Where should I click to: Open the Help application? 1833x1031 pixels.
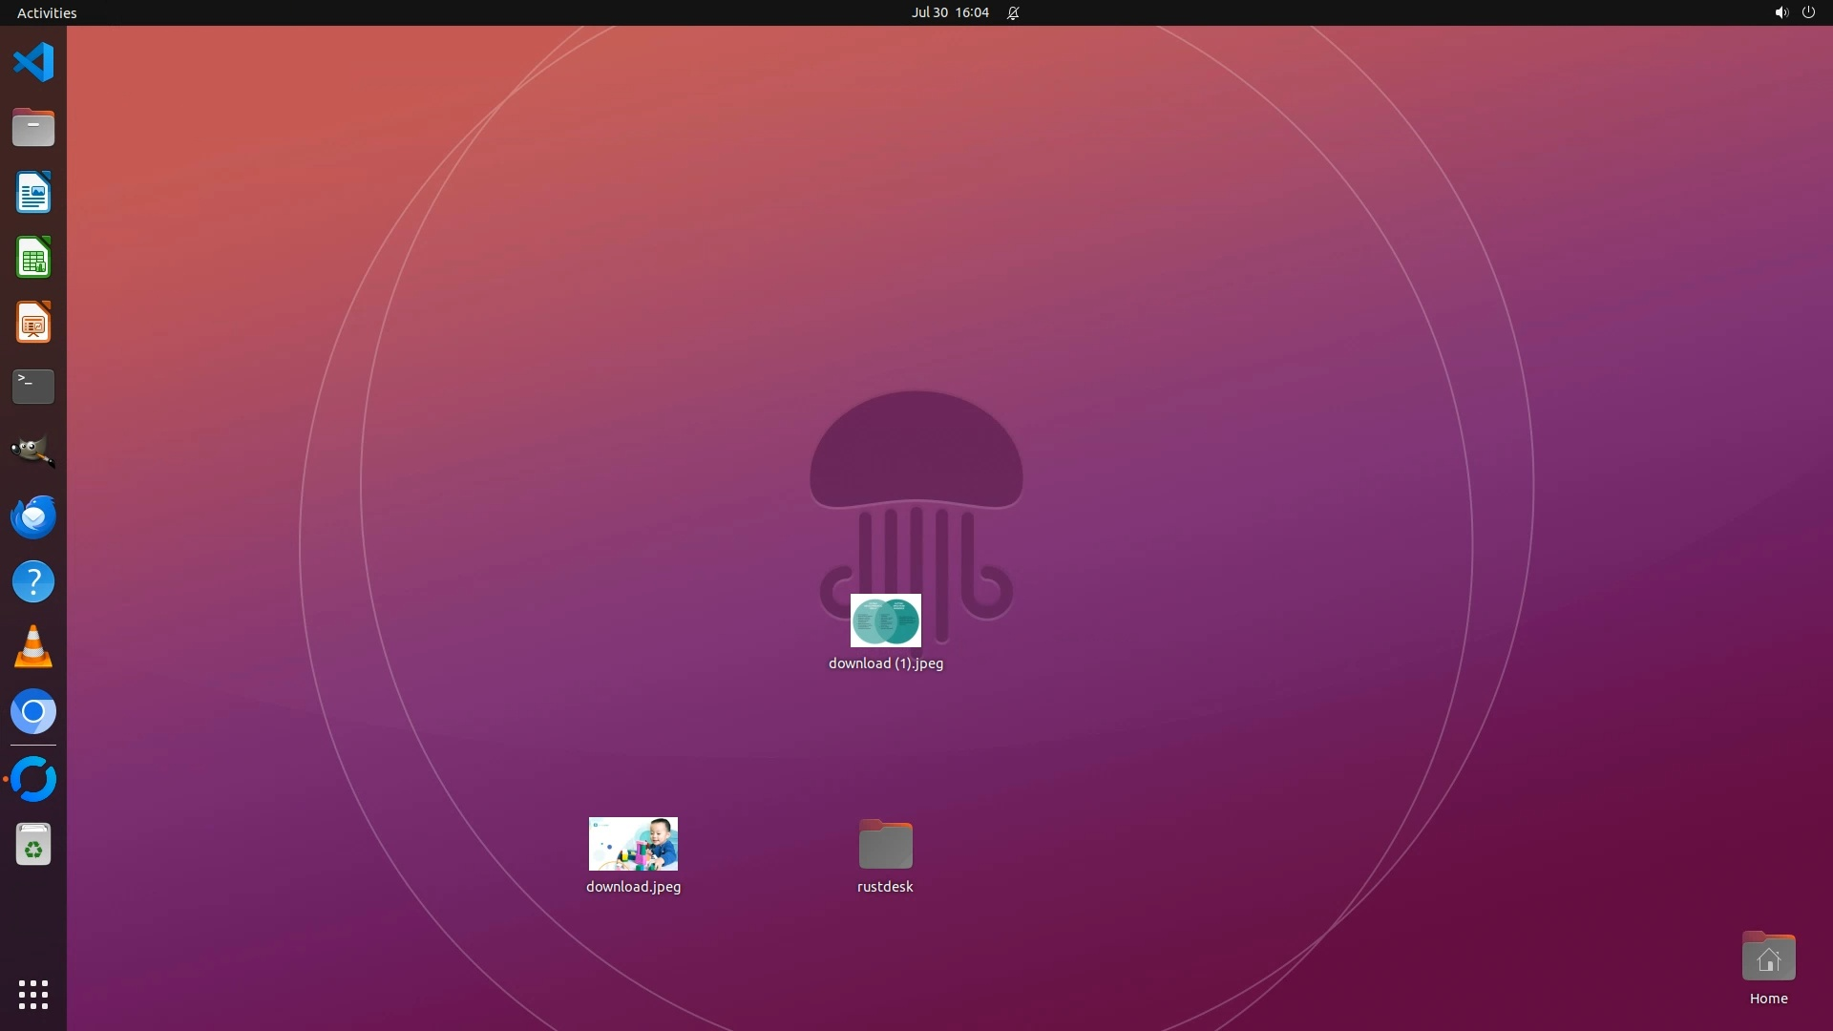33,581
